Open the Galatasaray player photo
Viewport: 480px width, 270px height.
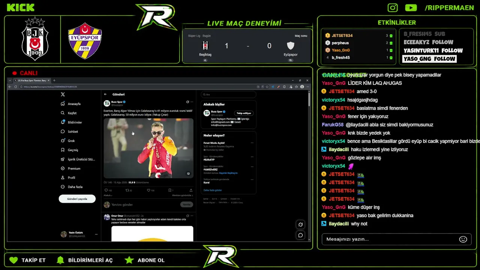[148, 148]
